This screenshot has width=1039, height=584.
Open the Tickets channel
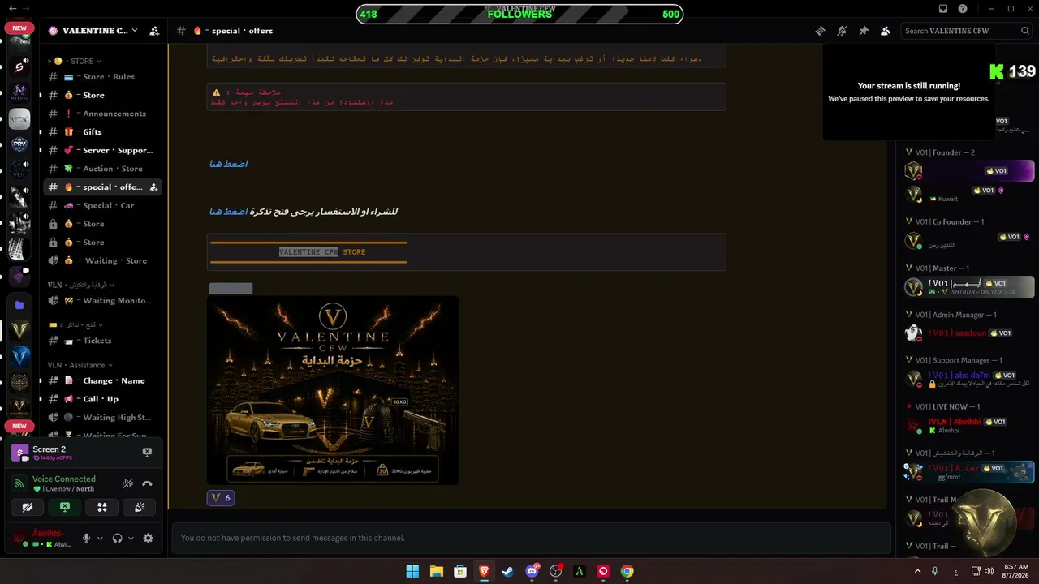coord(102,341)
